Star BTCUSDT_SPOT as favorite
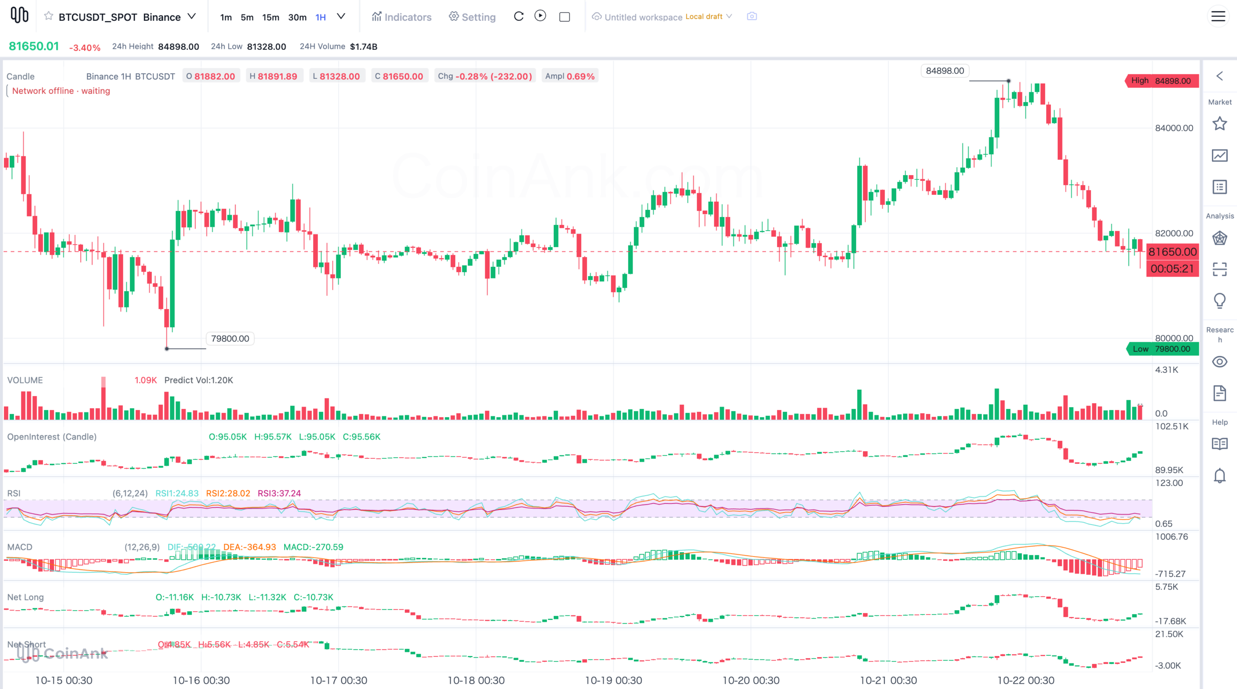 coord(48,16)
